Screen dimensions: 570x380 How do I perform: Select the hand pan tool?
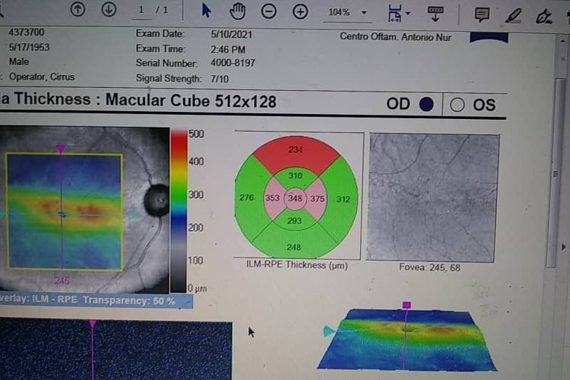pos(239,11)
